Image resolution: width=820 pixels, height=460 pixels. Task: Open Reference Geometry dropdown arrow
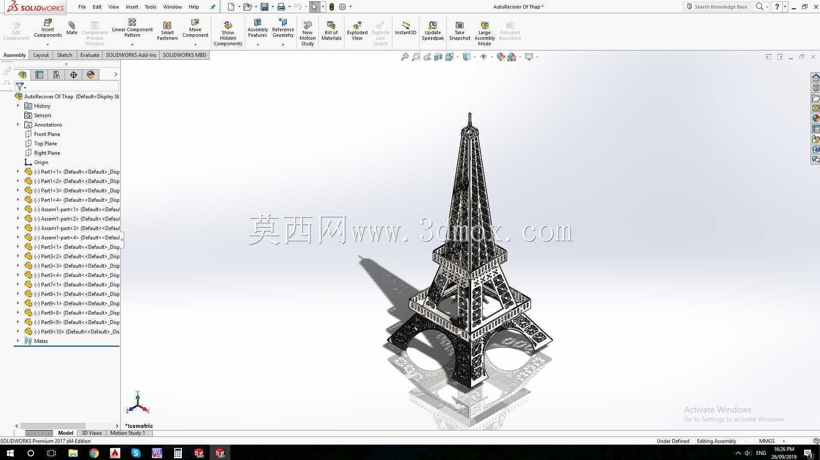tap(283, 44)
